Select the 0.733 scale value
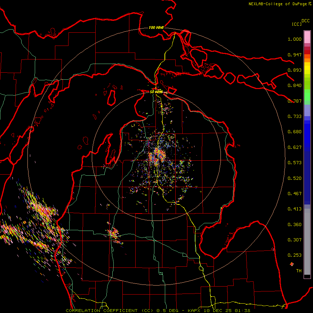The height and width of the screenshot is (313, 313). [295, 117]
